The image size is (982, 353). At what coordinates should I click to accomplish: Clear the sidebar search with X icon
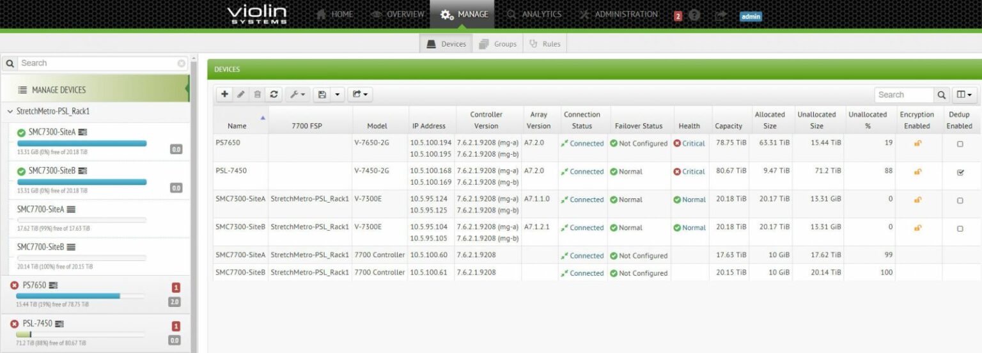click(182, 63)
